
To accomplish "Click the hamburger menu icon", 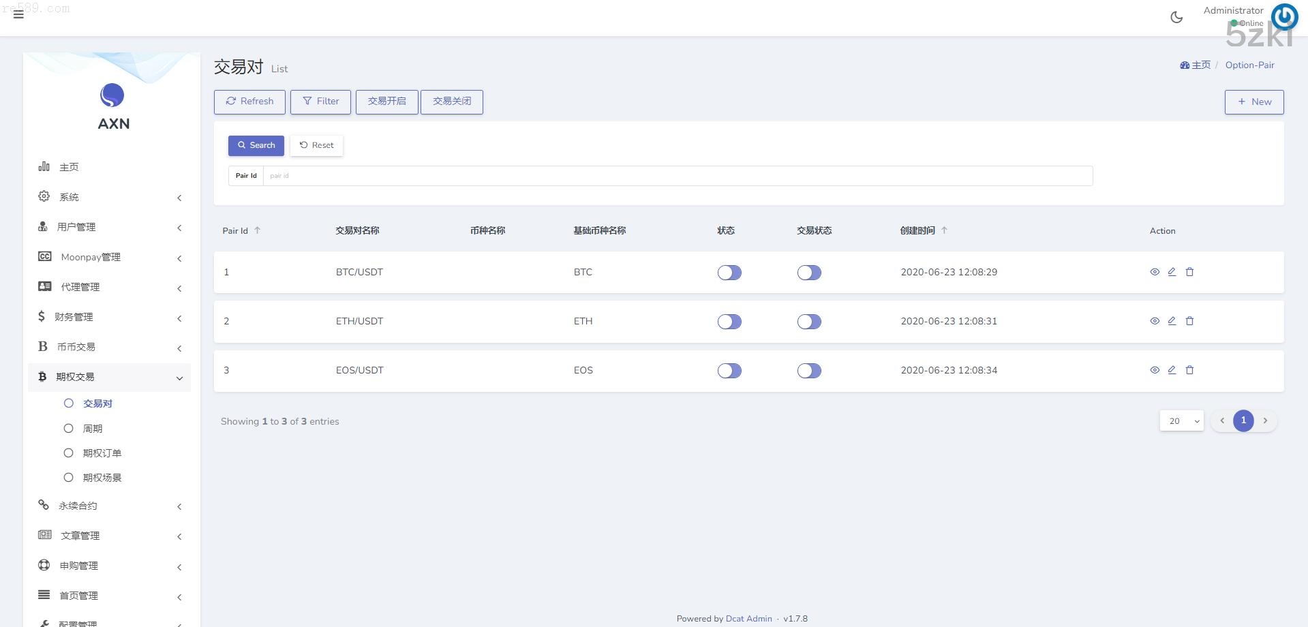I will pyautogui.click(x=18, y=14).
